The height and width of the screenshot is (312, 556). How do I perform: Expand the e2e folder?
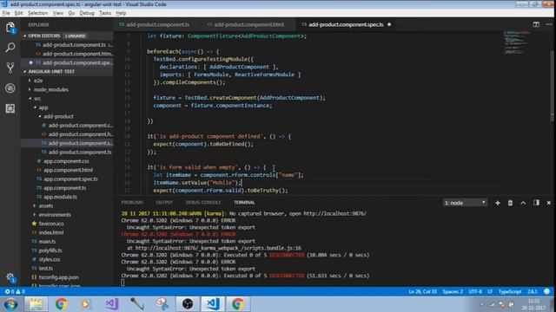38,81
